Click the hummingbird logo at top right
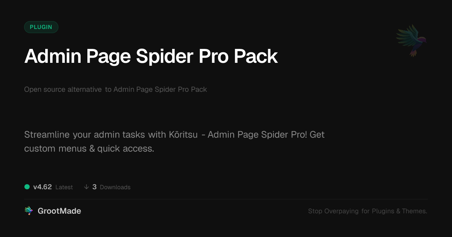 [411, 40]
